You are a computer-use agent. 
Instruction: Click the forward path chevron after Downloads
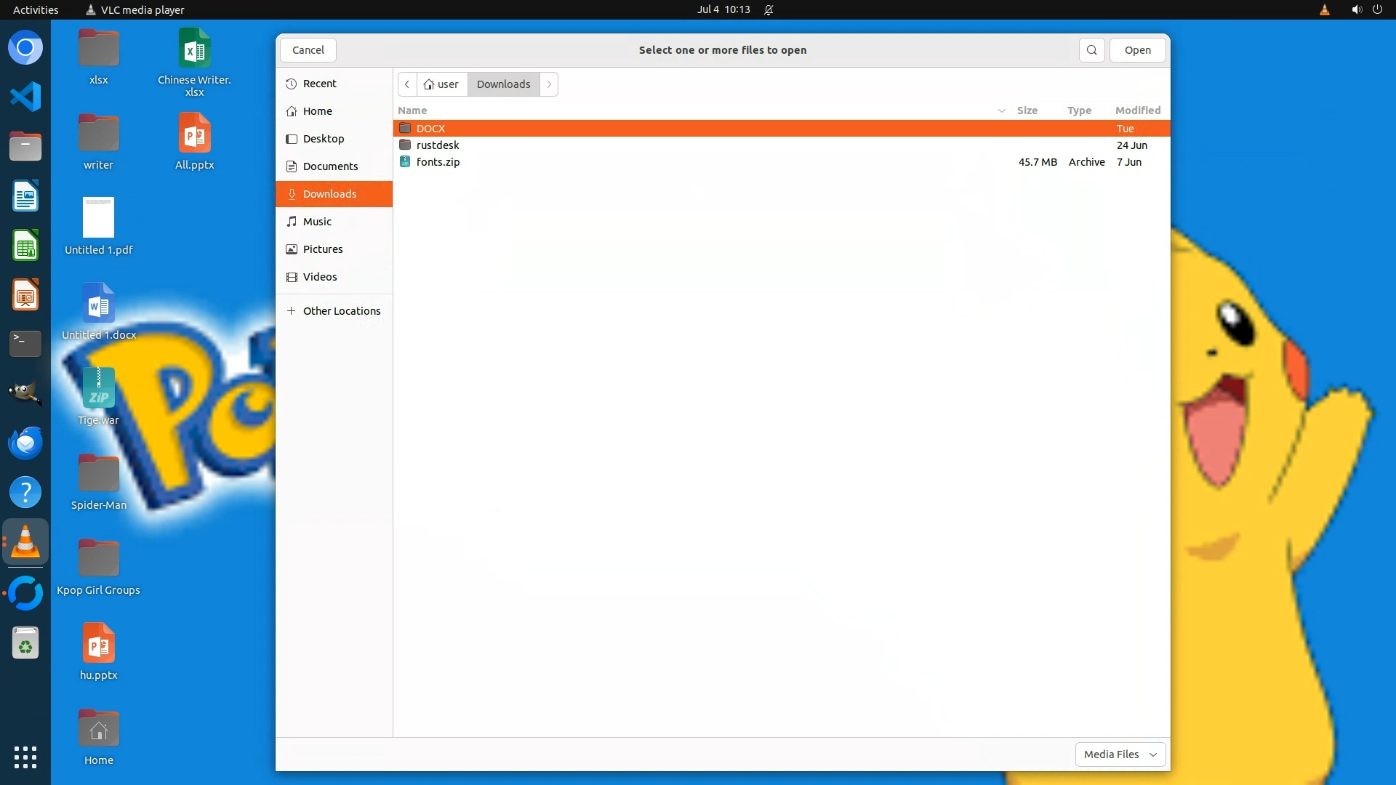tap(549, 84)
